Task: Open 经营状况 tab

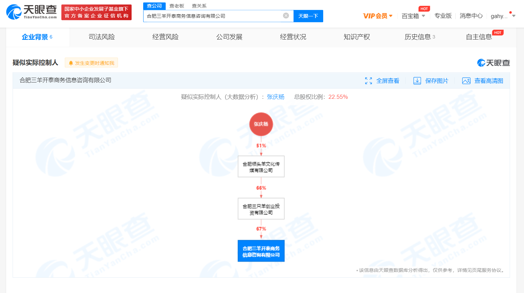Action: (293, 37)
